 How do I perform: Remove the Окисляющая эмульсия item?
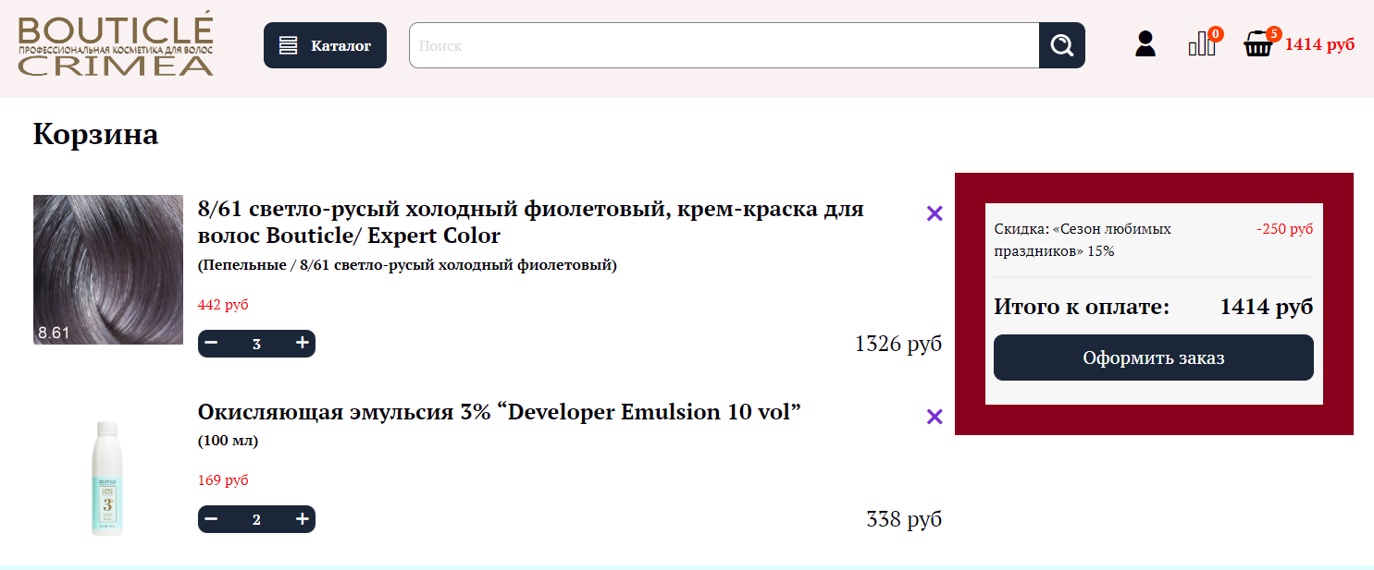tap(935, 417)
